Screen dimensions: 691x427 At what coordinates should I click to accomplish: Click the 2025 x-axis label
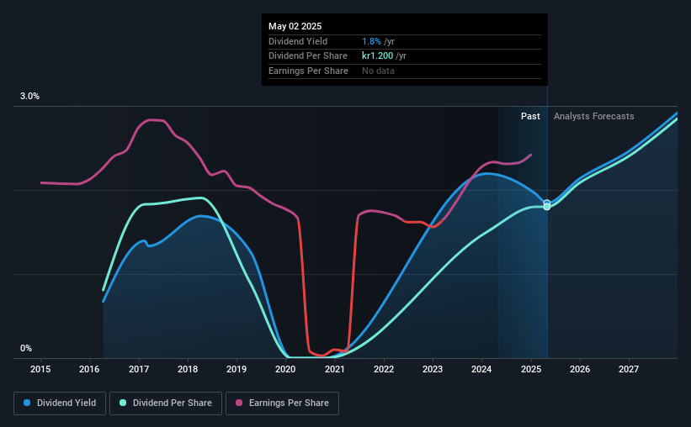531,369
